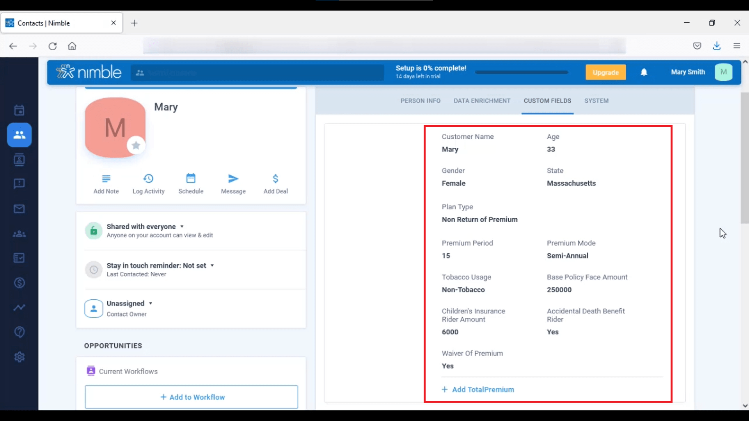The image size is (749, 421).
Task: Click the browser reload icon
Action: pyautogui.click(x=53, y=46)
